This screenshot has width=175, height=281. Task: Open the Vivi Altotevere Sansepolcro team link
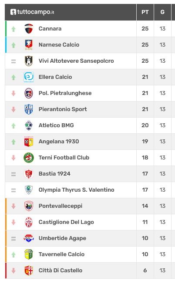(x=76, y=61)
